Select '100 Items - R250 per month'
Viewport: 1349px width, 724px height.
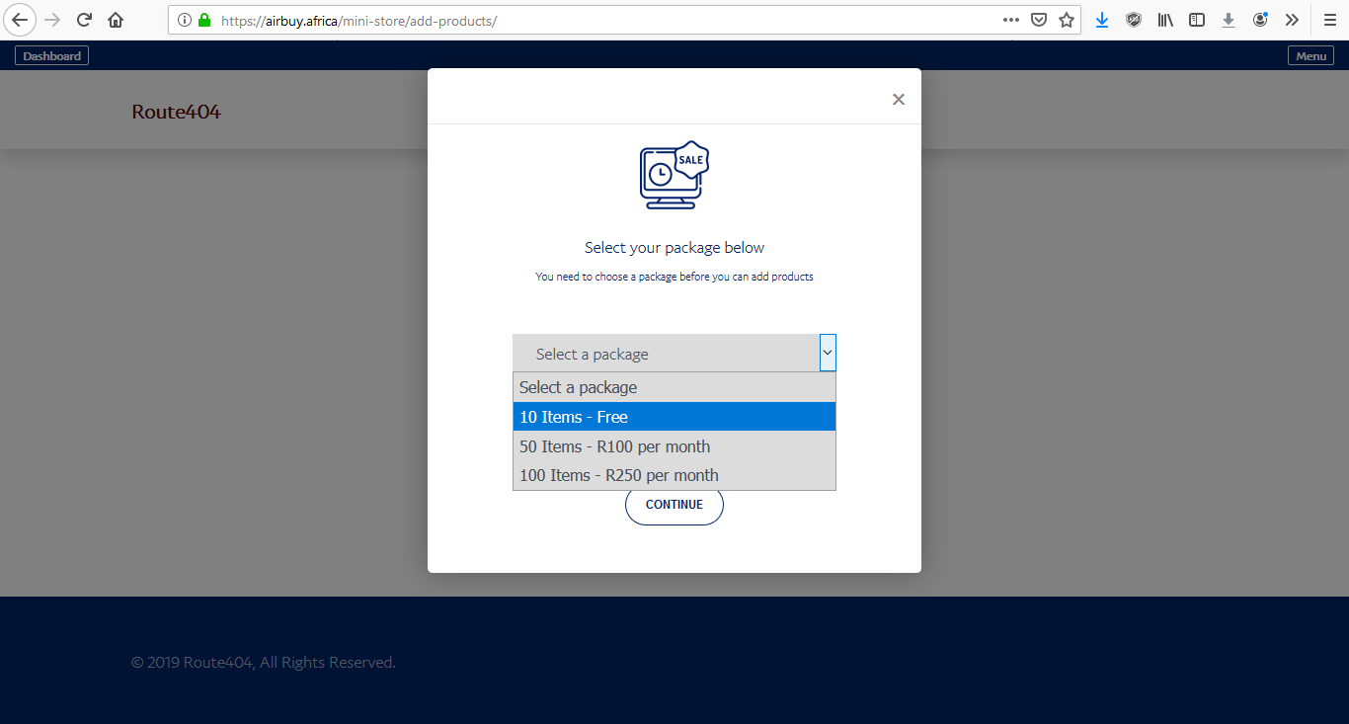pyautogui.click(x=674, y=475)
